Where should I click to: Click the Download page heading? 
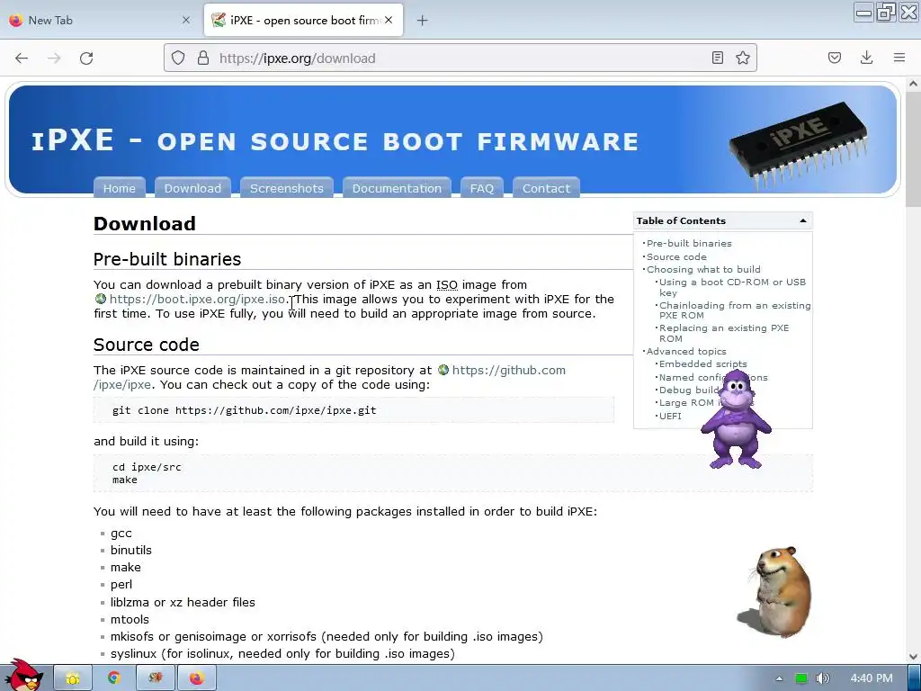pyautogui.click(x=145, y=224)
